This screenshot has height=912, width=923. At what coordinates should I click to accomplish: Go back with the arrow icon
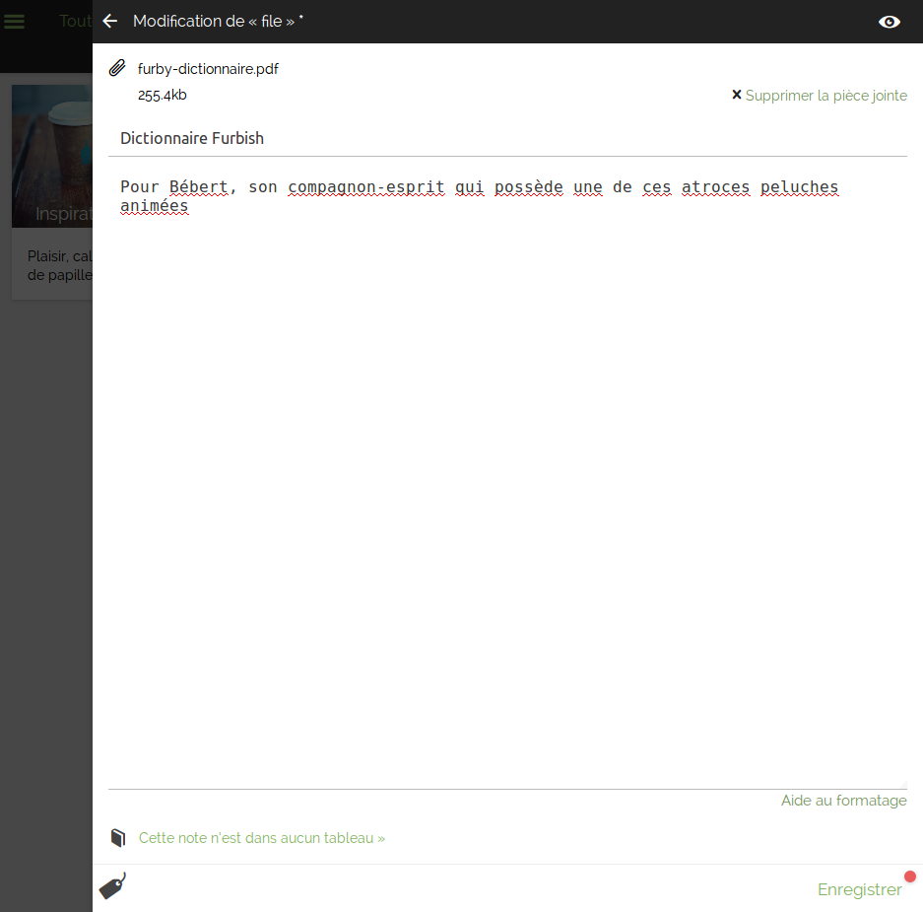[x=110, y=22]
